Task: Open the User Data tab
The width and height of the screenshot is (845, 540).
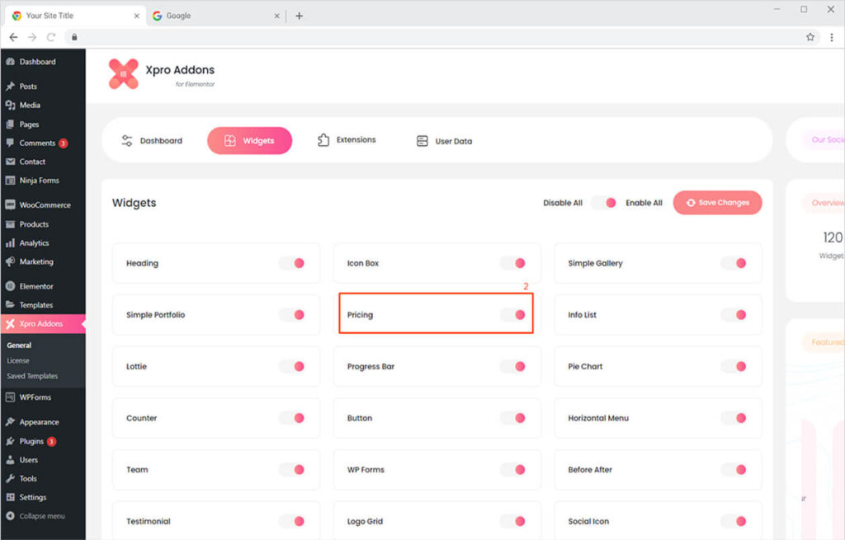Action: tap(444, 141)
